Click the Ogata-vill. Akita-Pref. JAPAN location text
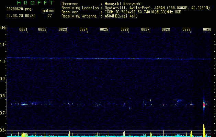 157,8
